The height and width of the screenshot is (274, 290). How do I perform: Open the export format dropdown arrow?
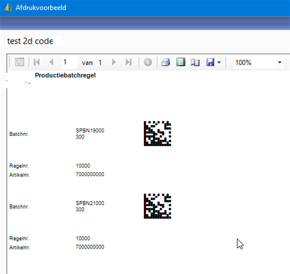click(x=219, y=62)
